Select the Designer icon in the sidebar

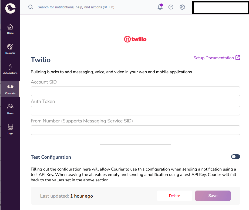point(10,49)
